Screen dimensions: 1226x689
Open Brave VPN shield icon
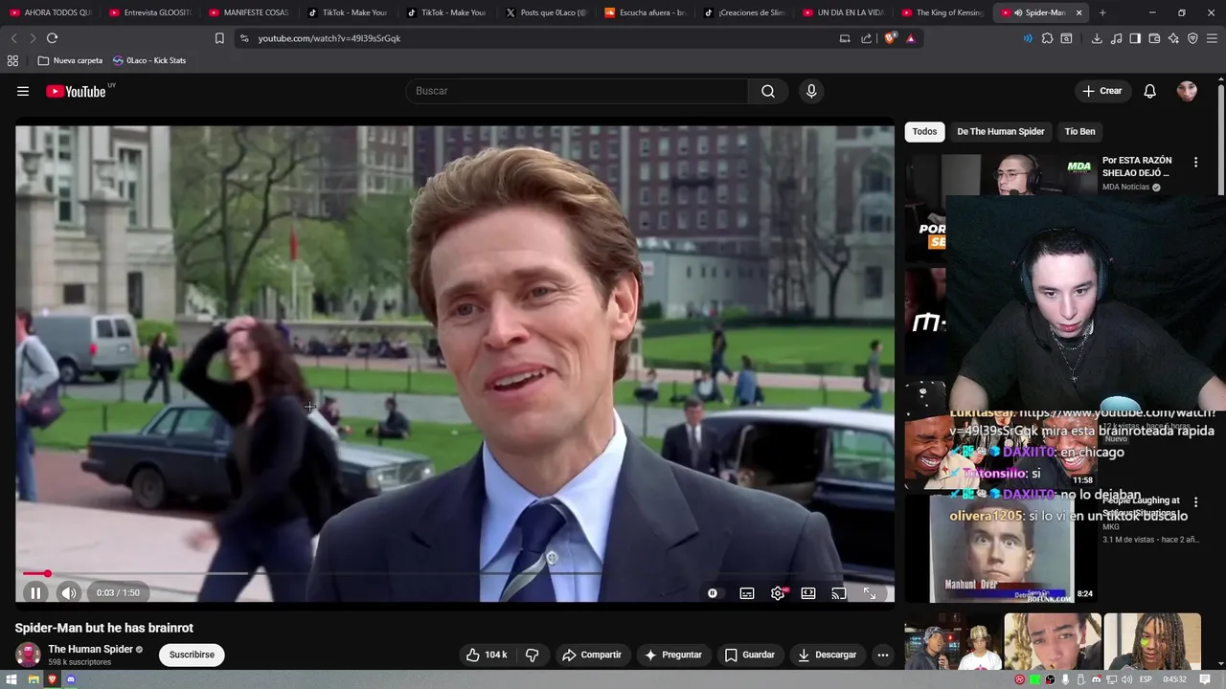point(1192,38)
